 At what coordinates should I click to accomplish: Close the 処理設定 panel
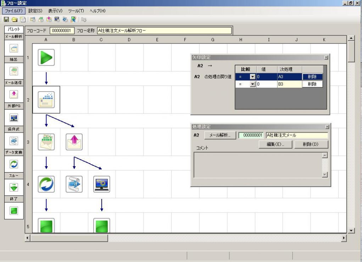tap(327, 127)
